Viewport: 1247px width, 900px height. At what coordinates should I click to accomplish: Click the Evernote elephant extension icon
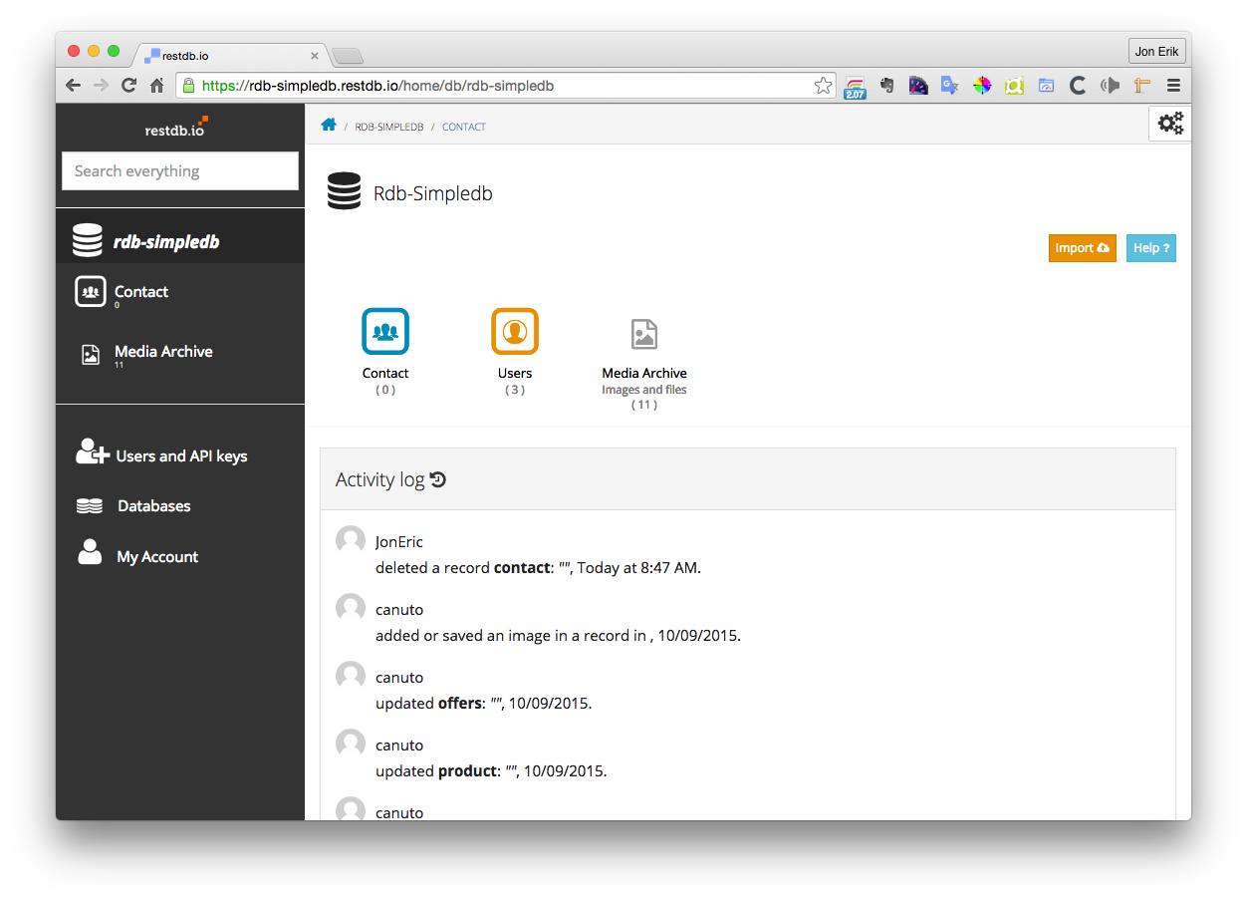tap(886, 86)
